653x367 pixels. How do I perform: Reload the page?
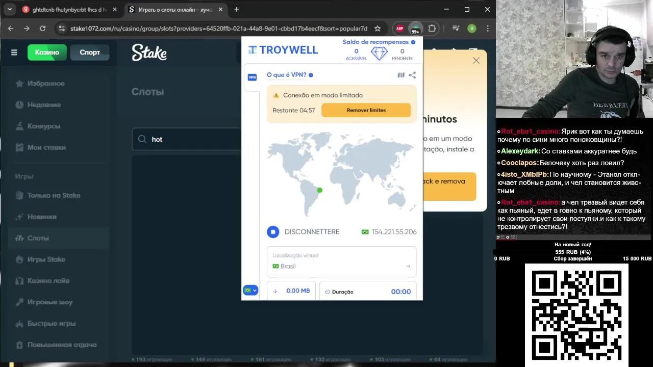[x=42, y=29]
